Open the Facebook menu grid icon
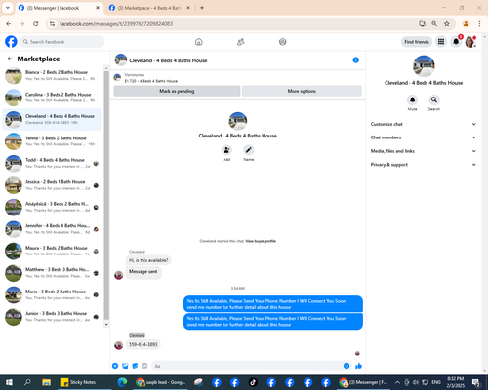Image resolution: width=488 pixels, height=390 pixels. tap(441, 42)
